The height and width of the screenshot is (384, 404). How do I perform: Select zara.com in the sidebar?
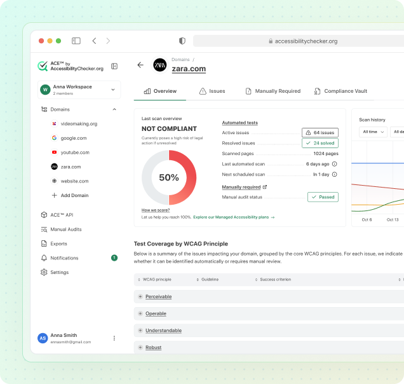(x=71, y=167)
